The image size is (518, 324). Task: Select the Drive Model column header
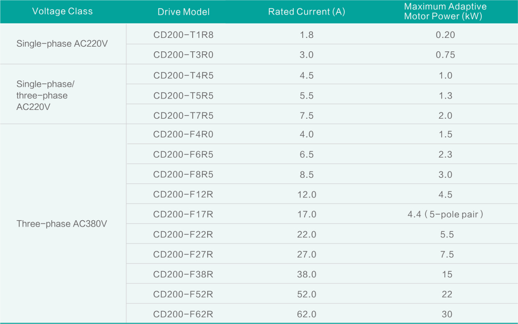(183, 12)
